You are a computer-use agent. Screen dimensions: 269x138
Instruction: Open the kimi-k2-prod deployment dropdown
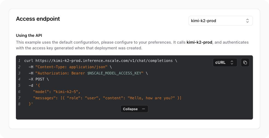click(221, 21)
